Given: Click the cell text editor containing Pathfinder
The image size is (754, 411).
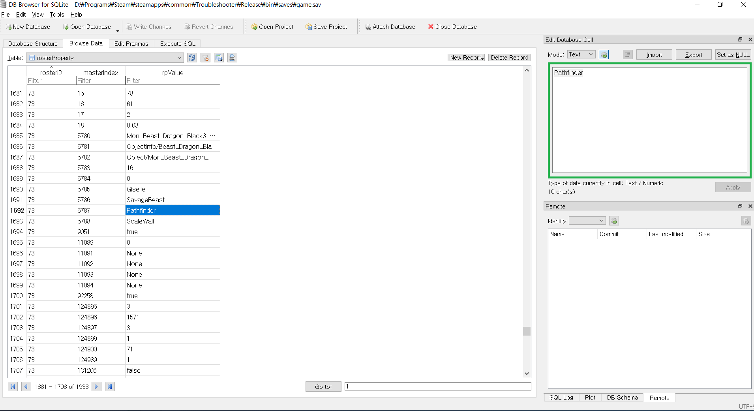Looking at the screenshot, I should pos(649,120).
